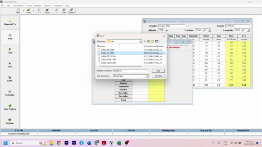Screen dimensions: 262x147
Task: Sort by 'Fecha de modificación' column header
Action: 154,46
